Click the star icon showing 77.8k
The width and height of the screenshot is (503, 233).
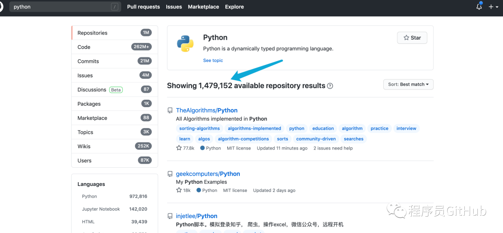click(179, 148)
